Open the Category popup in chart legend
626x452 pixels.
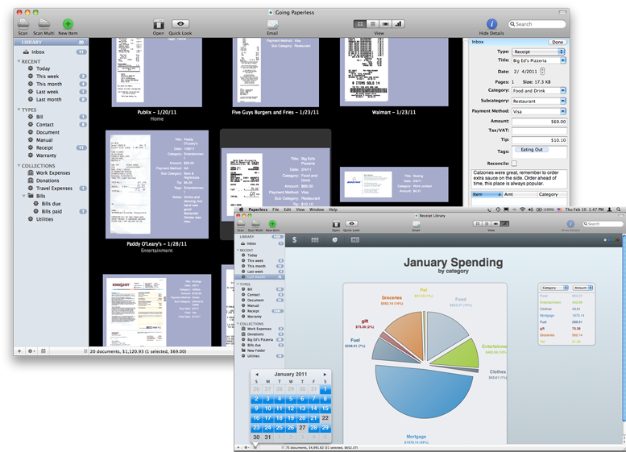[554, 288]
